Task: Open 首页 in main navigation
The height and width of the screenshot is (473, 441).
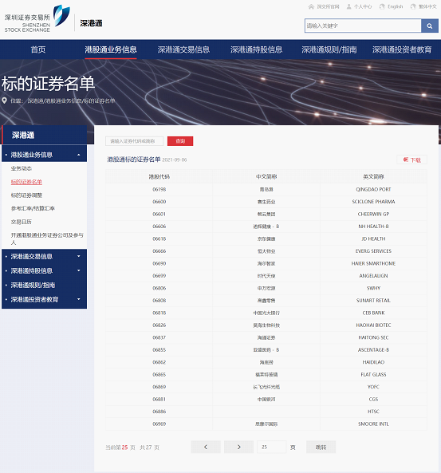Action: (x=38, y=49)
